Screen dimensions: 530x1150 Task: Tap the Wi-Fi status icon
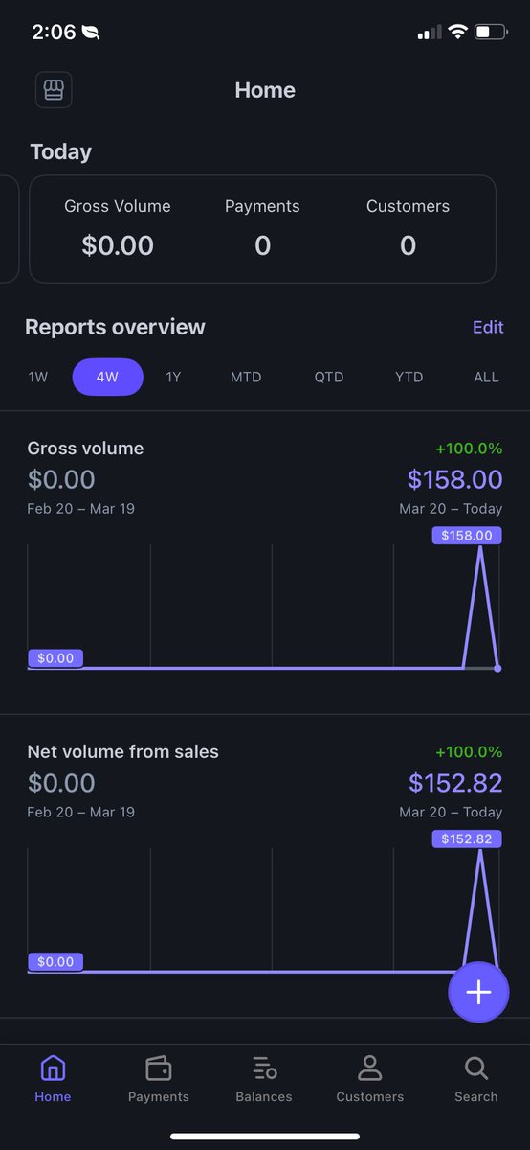[456, 32]
